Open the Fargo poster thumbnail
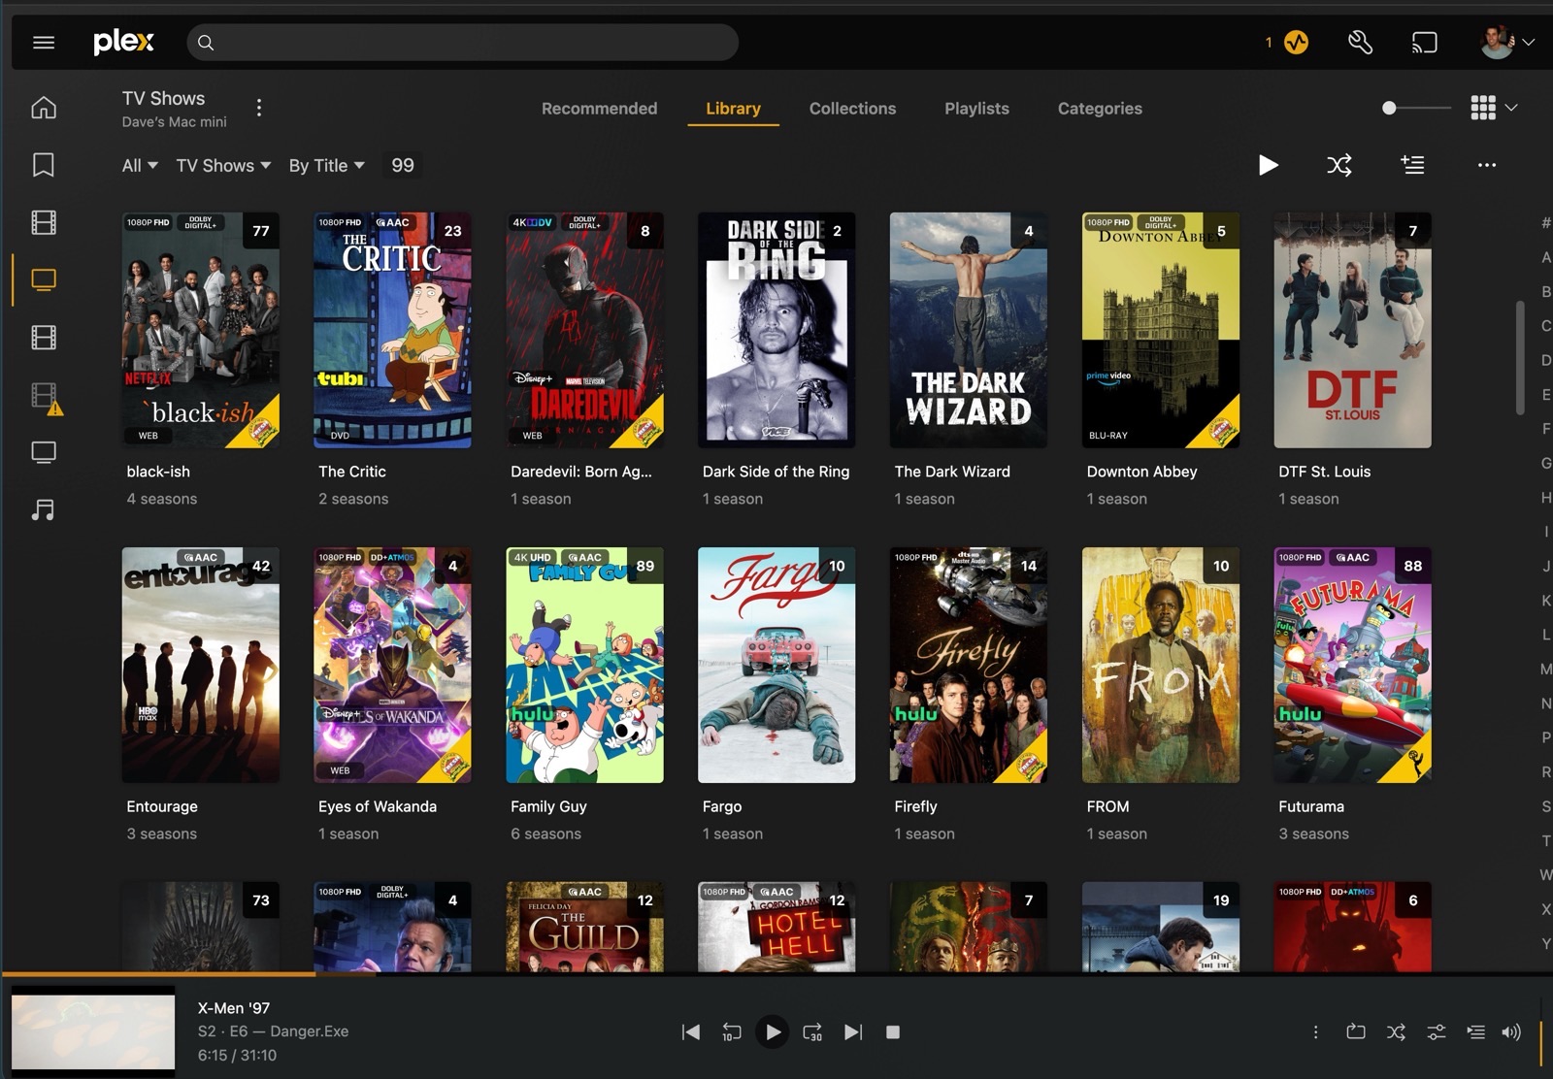 776,665
